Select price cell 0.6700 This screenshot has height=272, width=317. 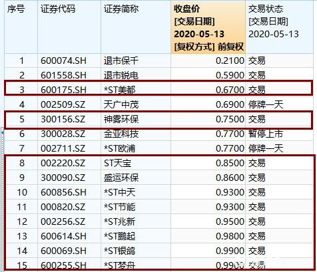(230, 90)
